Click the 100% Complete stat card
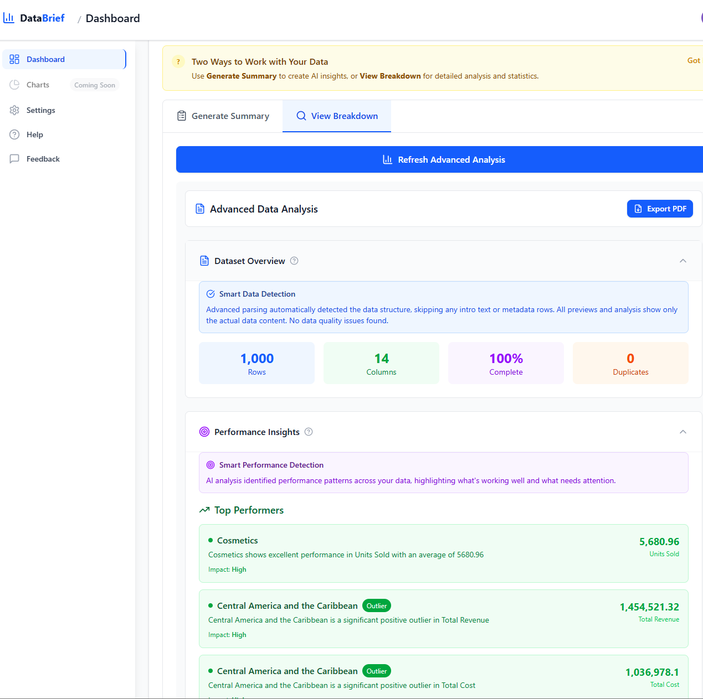Screen dimensions: 703x699 (506, 363)
